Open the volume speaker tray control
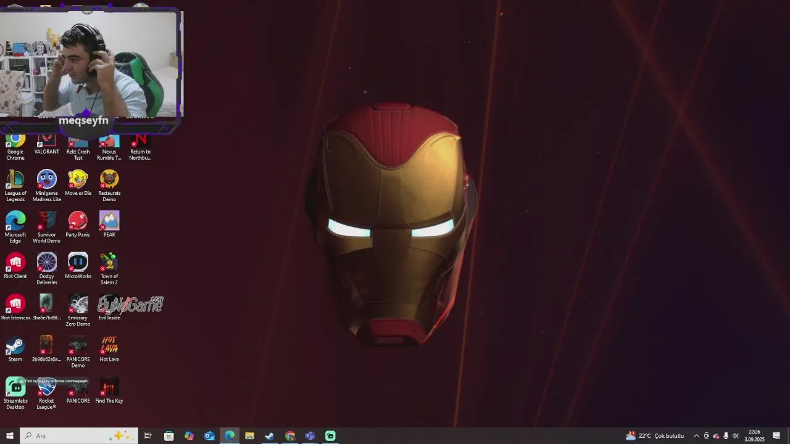Screen dimensions: 790x444 (735, 436)
